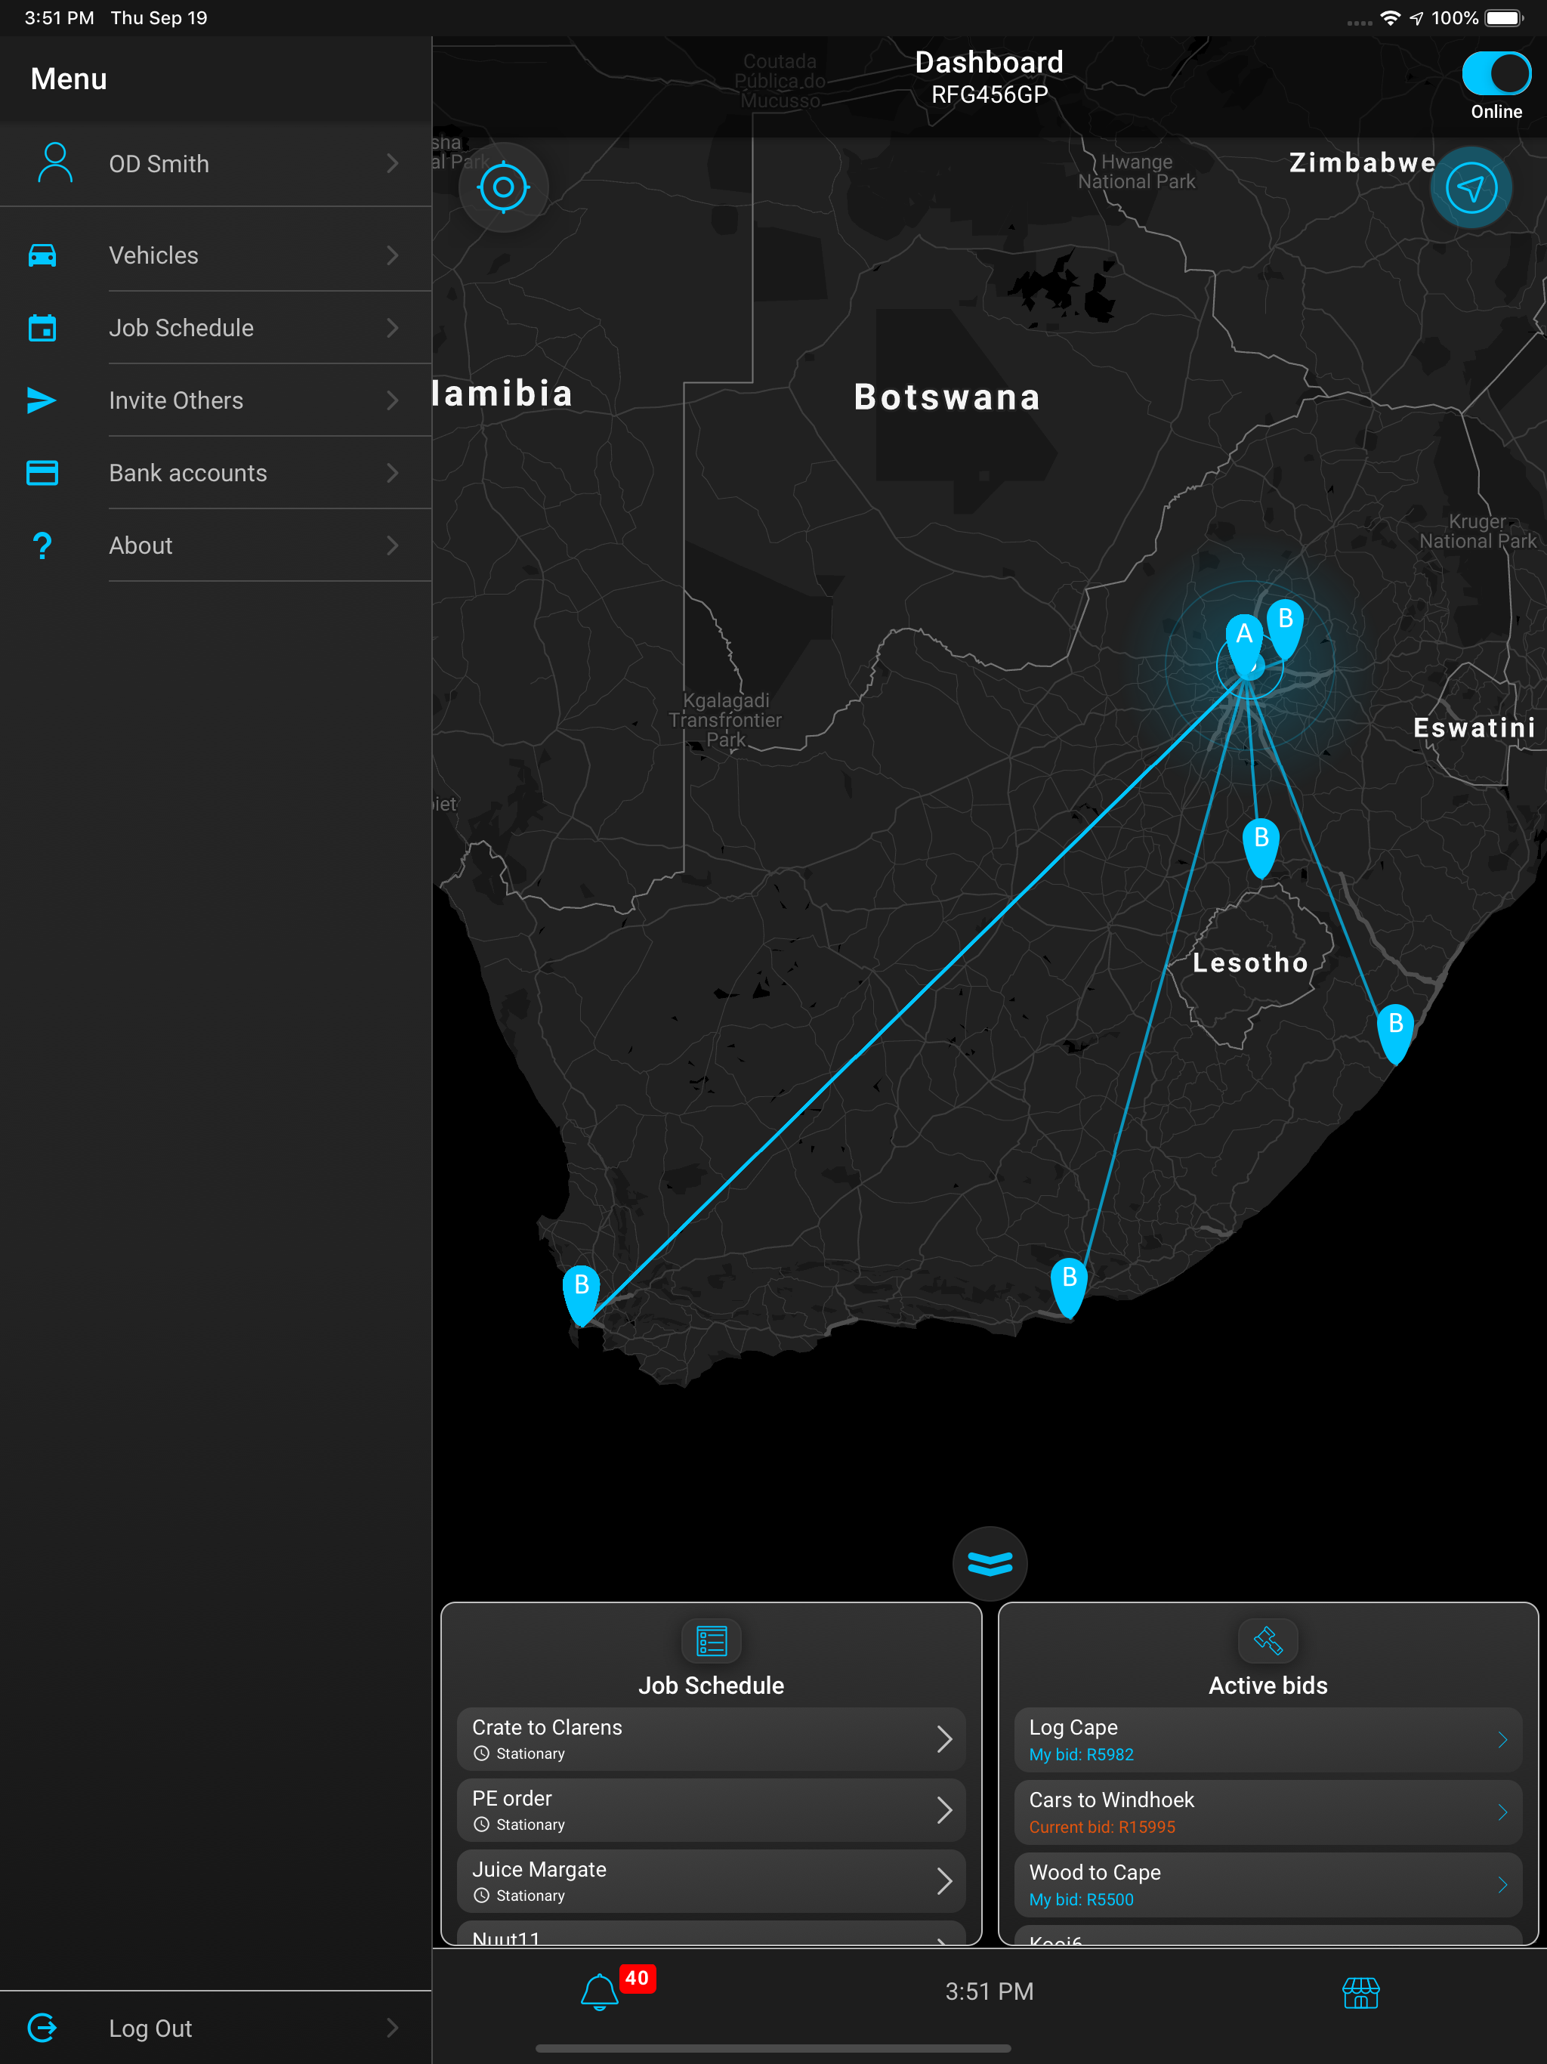Tap the Job Schedule calendar icon
The width and height of the screenshot is (1547, 2064).
click(42, 328)
